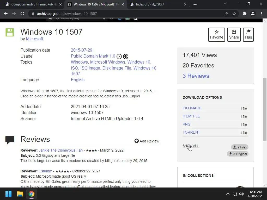
Task: Reload the archive.org page
Action: (x=22, y=14)
